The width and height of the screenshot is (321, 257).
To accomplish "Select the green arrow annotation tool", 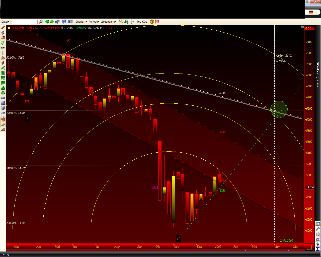I will [3, 43].
